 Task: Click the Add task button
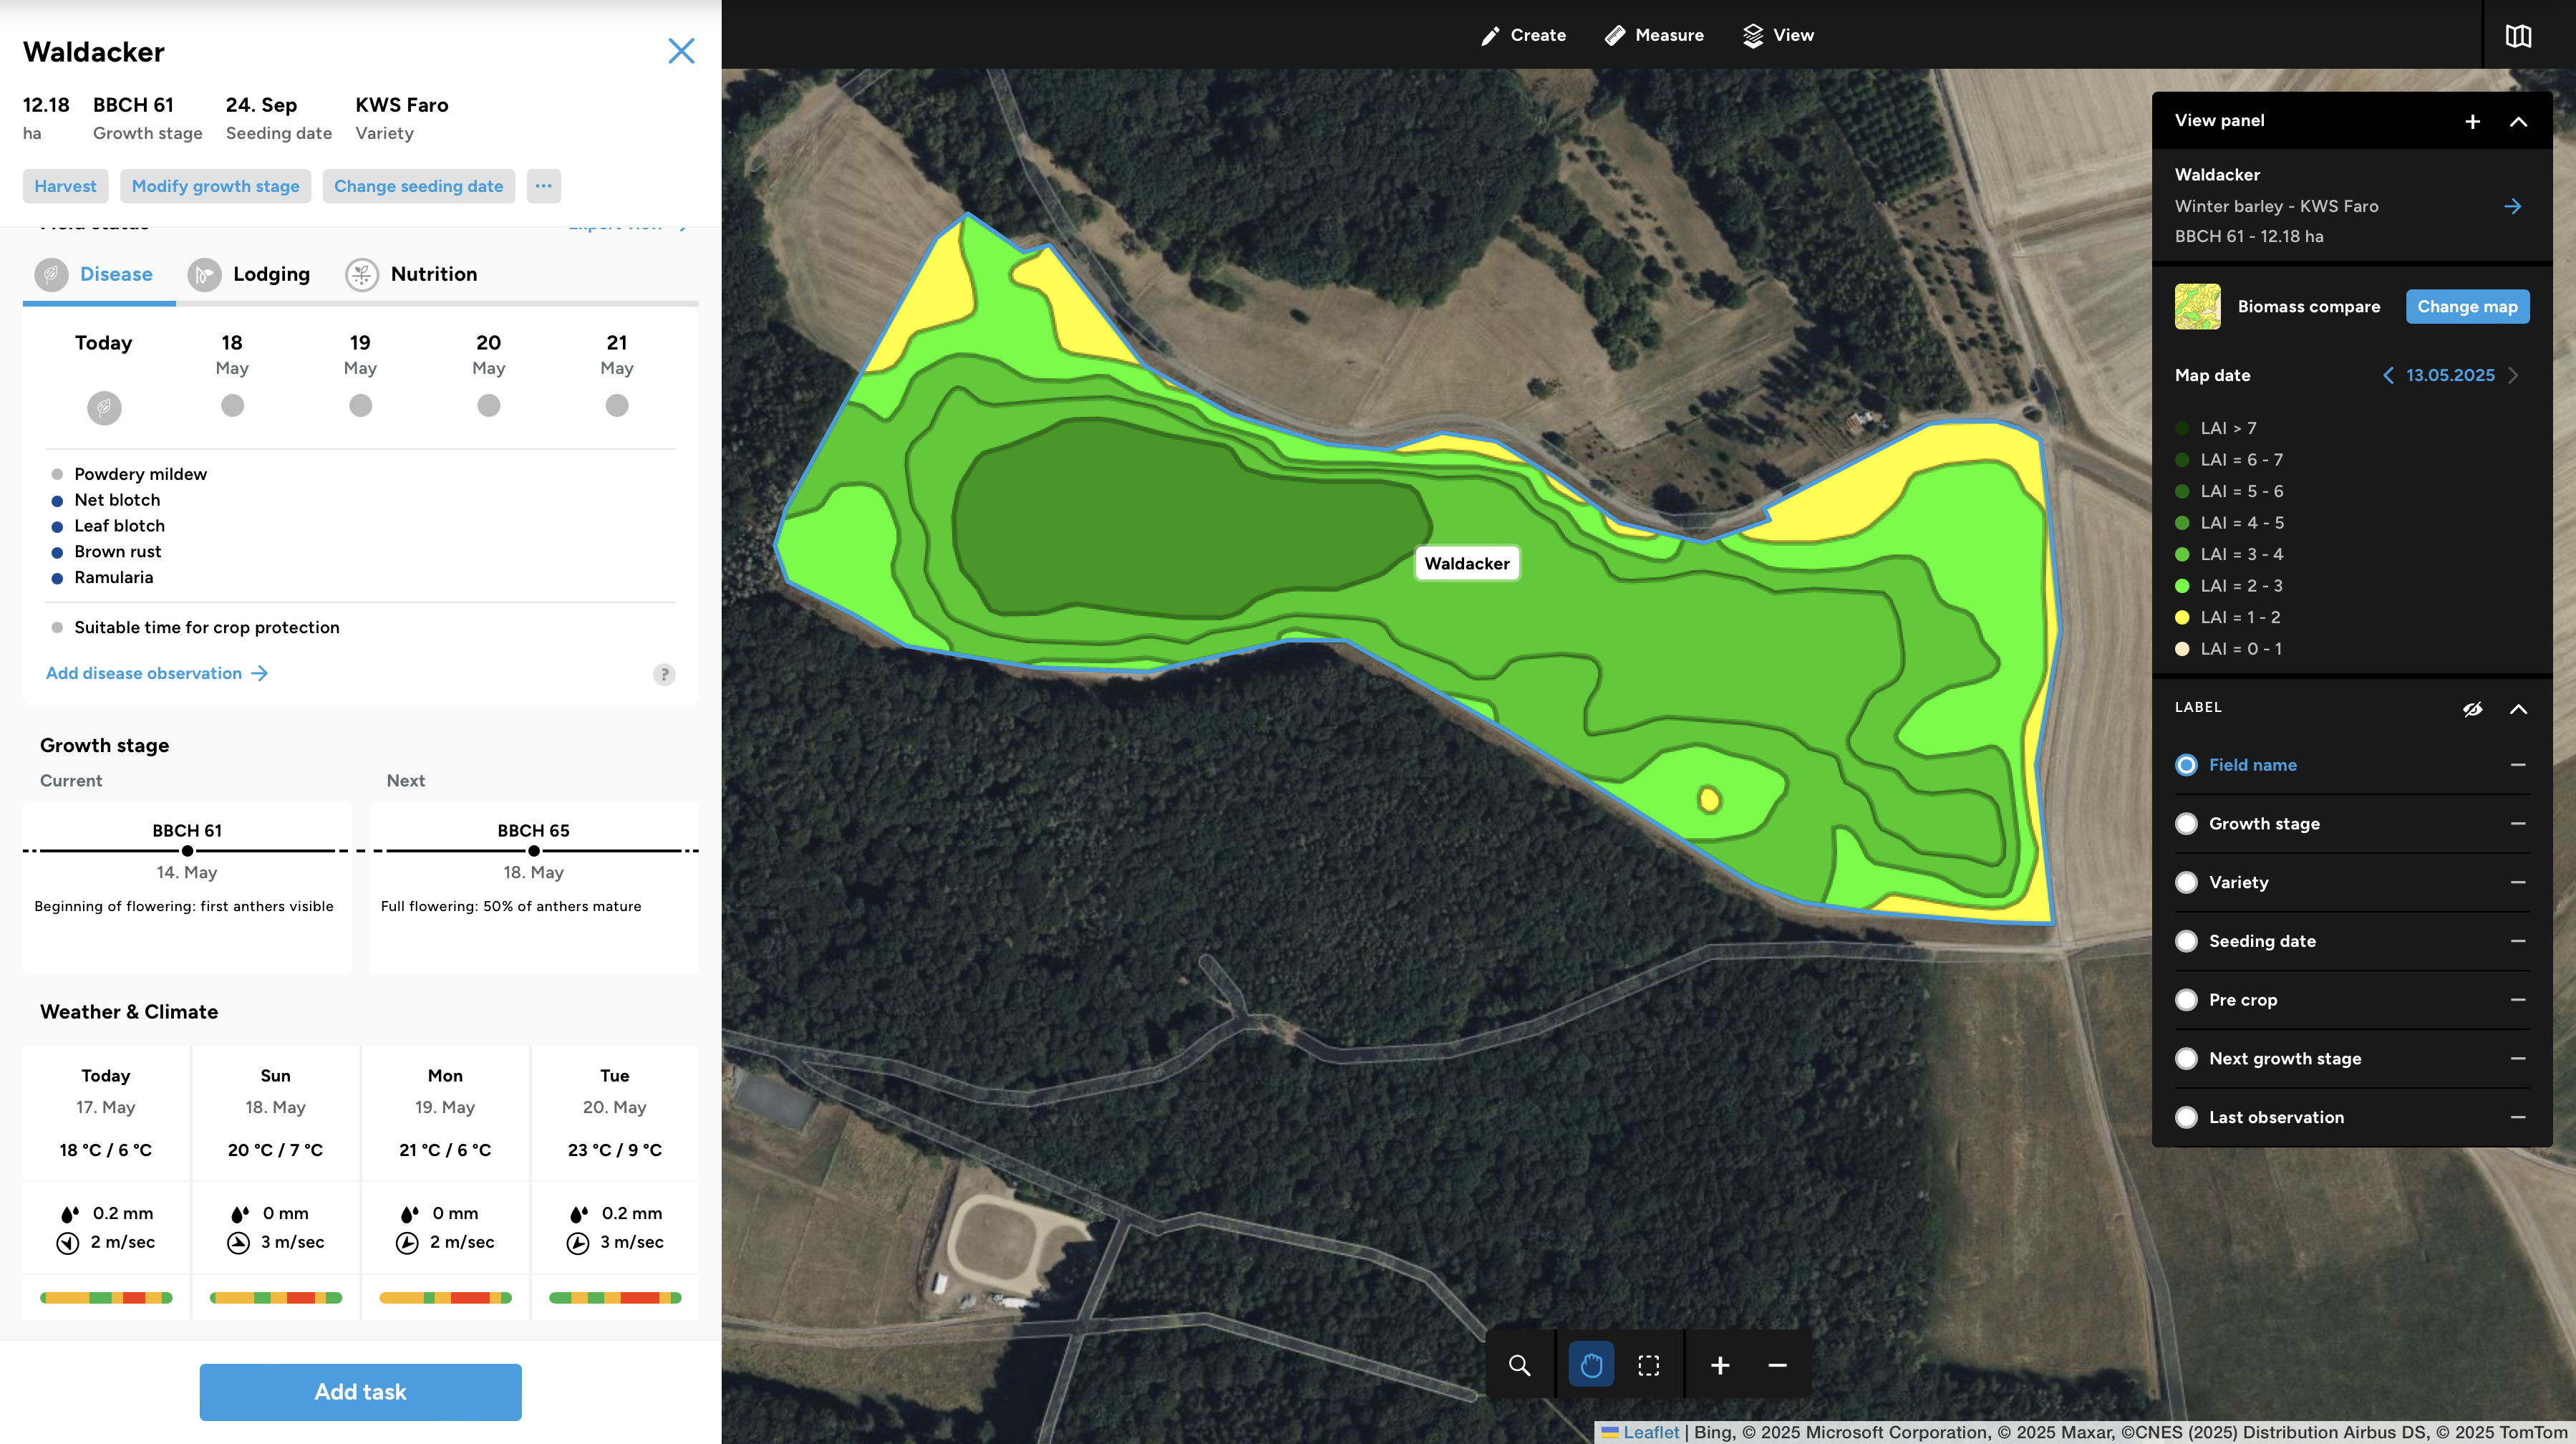pyautogui.click(x=360, y=1392)
